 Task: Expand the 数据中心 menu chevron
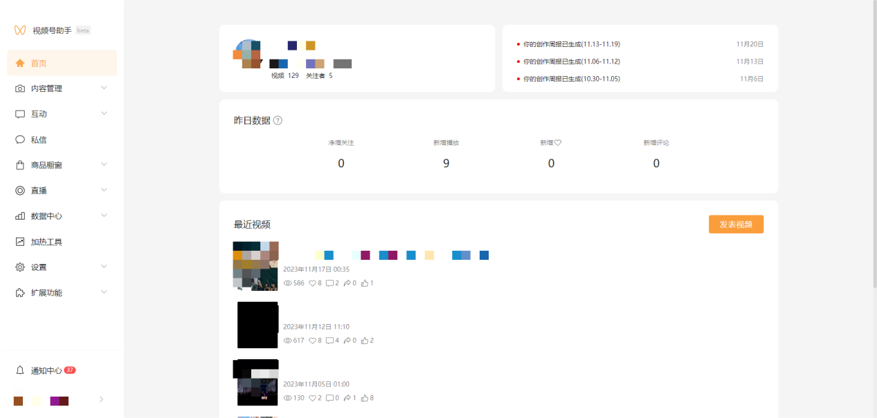coord(104,216)
